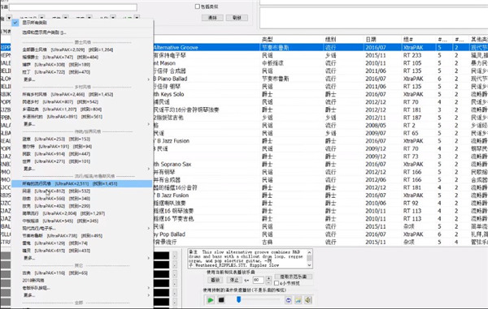Click the 播放 button
Screen dimensions: 488x309
[216, 280]
